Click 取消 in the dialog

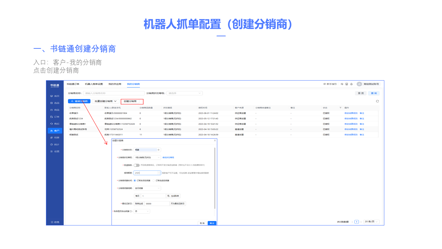tap(202, 223)
